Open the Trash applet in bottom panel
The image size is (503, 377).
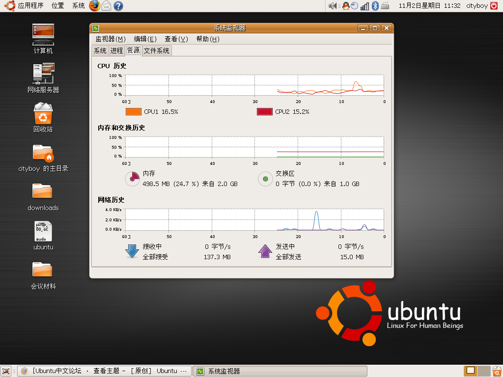click(497, 371)
